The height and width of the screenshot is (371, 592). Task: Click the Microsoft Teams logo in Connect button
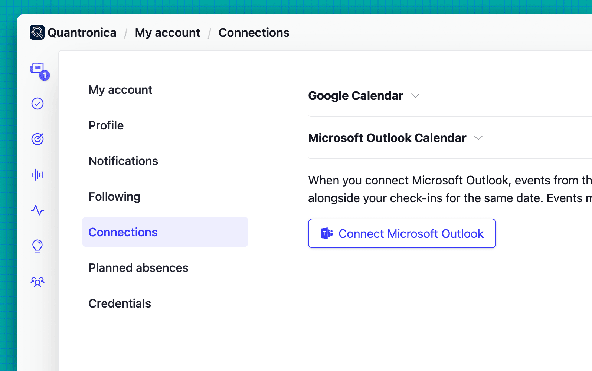(327, 233)
